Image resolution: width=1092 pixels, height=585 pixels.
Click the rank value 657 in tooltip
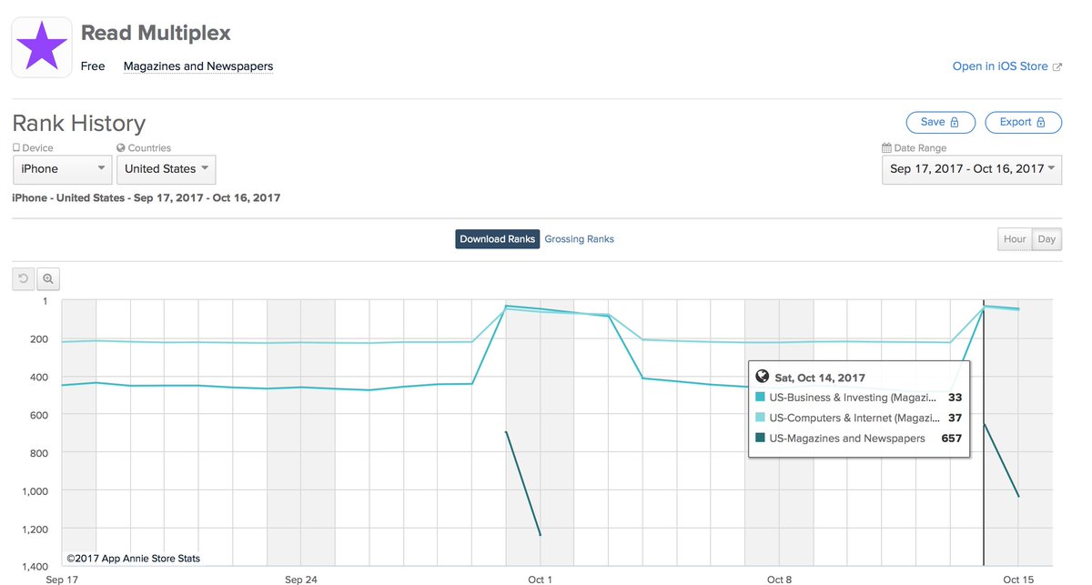point(951,439)
